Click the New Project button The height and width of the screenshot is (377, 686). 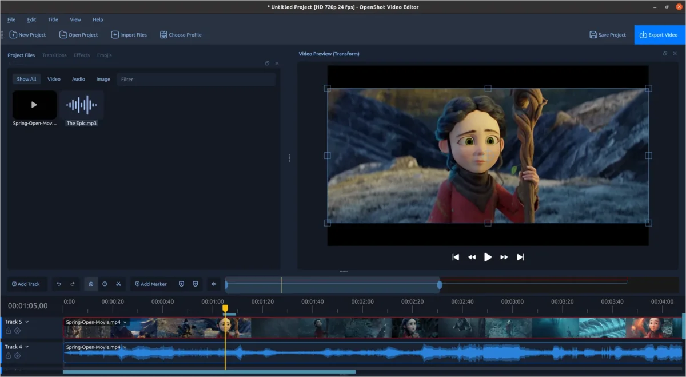pos(27,35)
